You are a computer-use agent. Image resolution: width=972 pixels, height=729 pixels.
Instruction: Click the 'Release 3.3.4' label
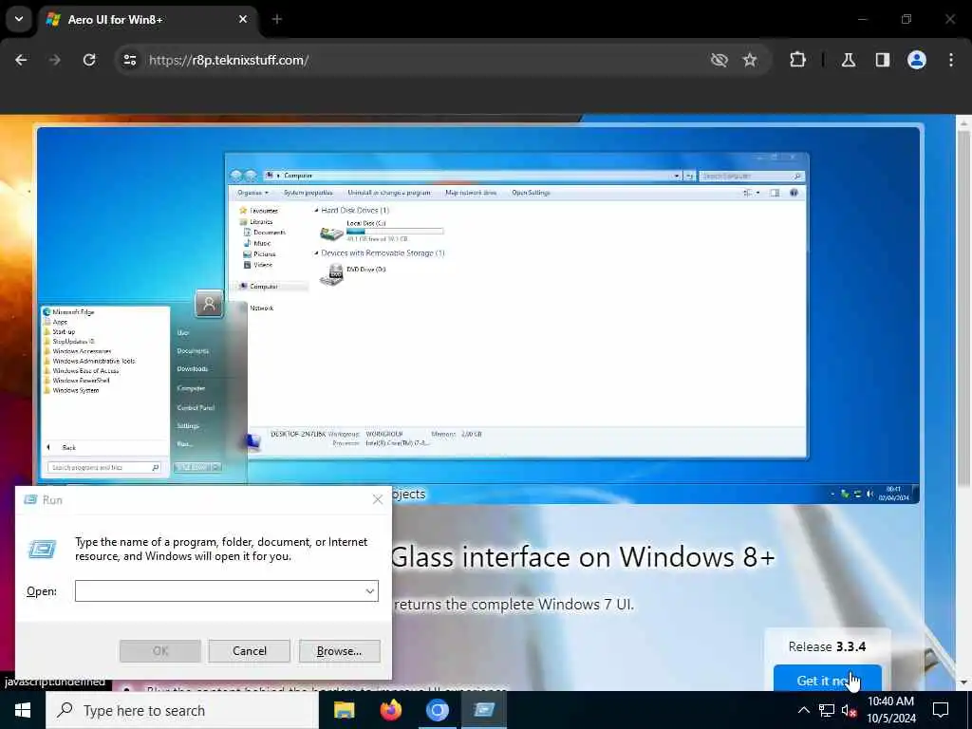827,646
